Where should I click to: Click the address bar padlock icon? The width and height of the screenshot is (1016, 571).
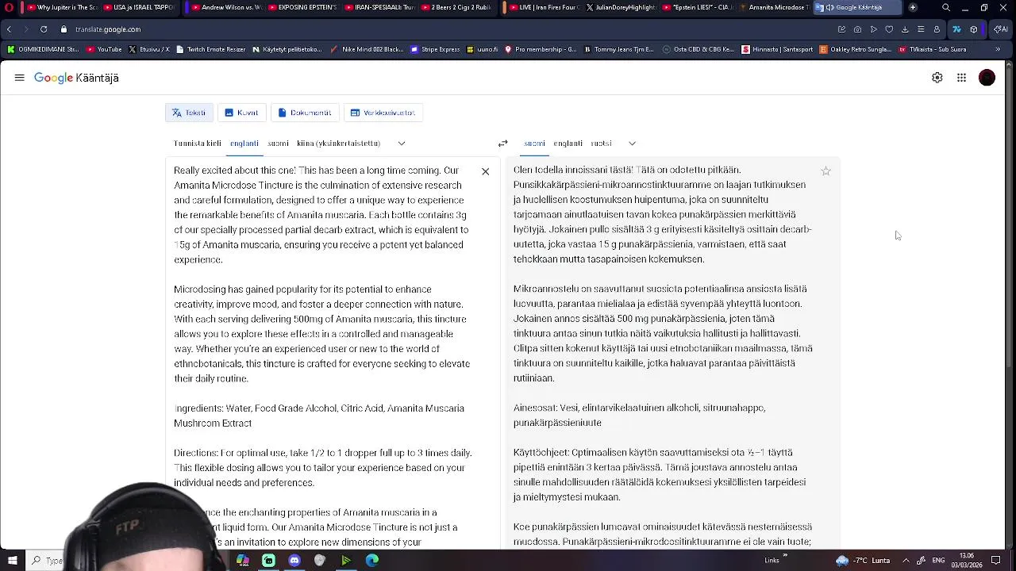64,29
